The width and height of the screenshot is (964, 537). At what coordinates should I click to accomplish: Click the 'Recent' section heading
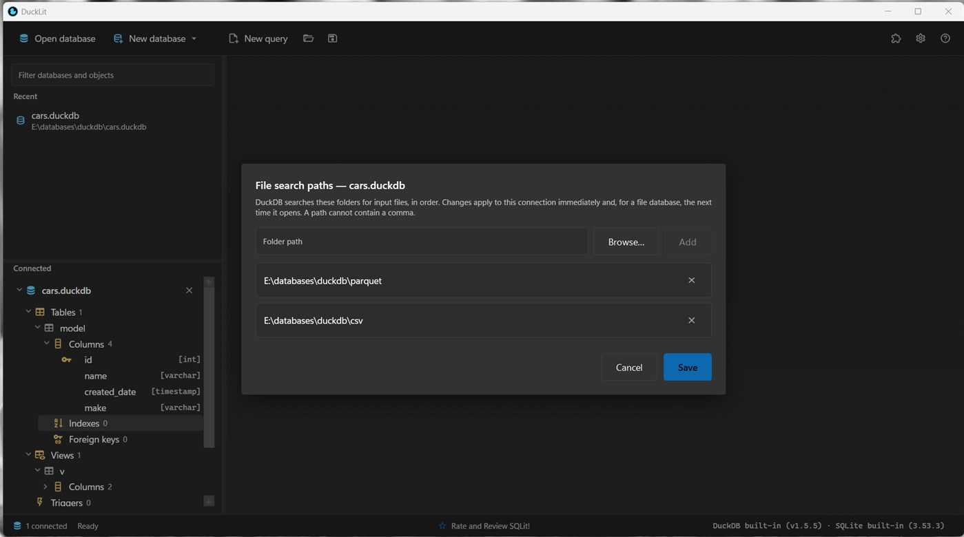[25, 96]
